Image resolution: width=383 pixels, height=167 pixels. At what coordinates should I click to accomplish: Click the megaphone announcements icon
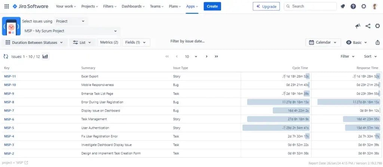[358, 26]
